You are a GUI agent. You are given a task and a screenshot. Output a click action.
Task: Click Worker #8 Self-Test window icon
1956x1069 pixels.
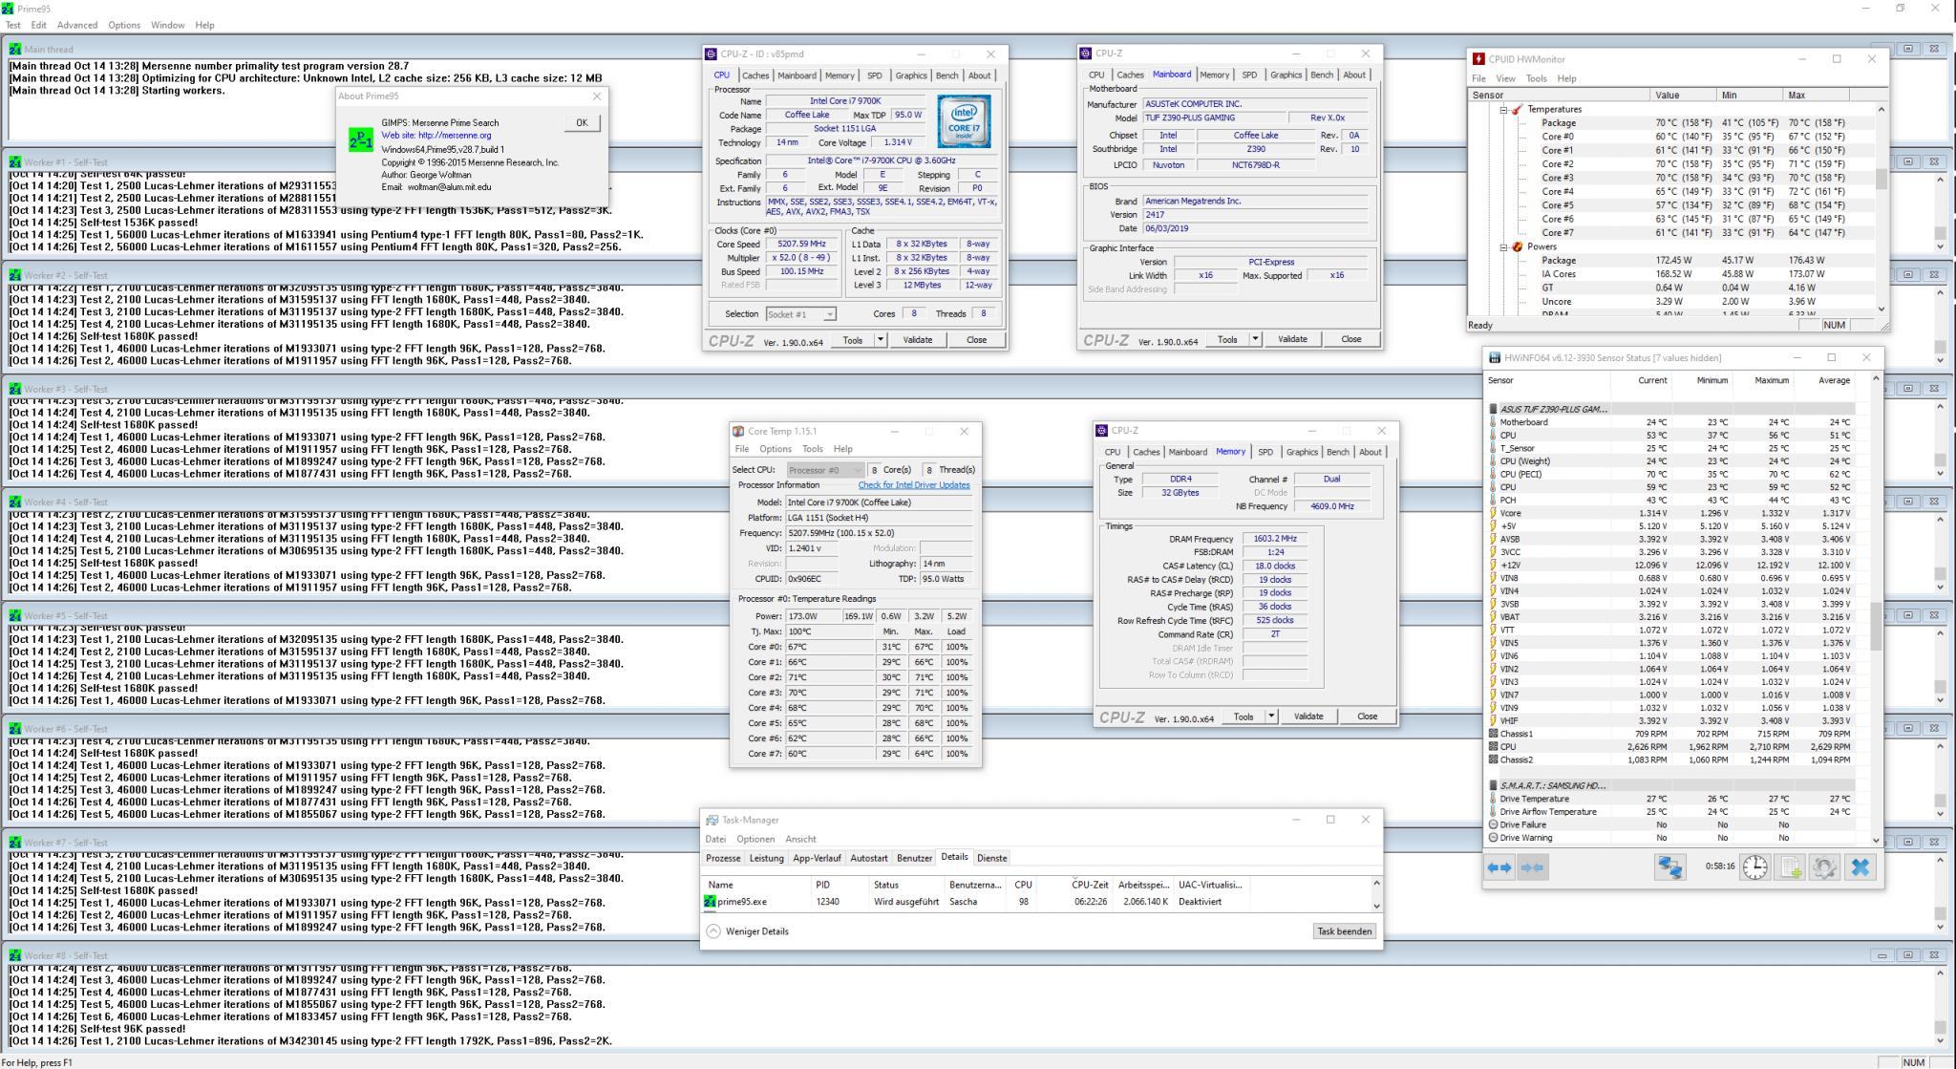coord(15,955)
